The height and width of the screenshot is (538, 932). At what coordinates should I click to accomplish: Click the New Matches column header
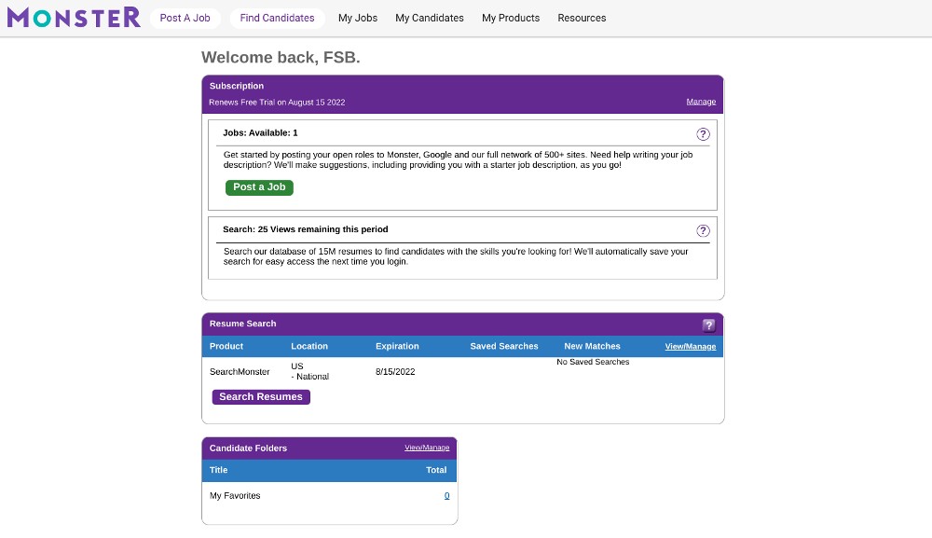point(592,346)
